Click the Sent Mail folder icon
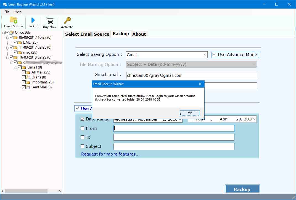 point(28,87)
